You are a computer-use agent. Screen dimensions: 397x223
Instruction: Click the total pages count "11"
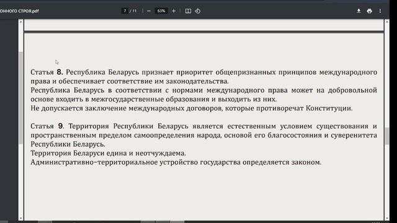click(135, 11)
